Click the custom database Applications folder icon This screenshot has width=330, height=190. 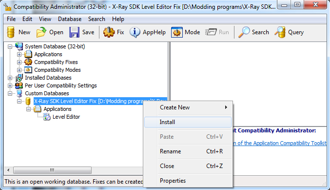tap(38, 109)
